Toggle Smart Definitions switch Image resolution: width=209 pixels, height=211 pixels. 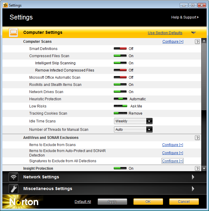click(120, 48)
